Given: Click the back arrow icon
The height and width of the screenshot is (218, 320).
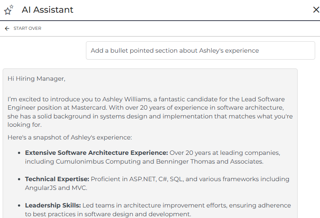Looking at the screenshot, I should (7, 29).
